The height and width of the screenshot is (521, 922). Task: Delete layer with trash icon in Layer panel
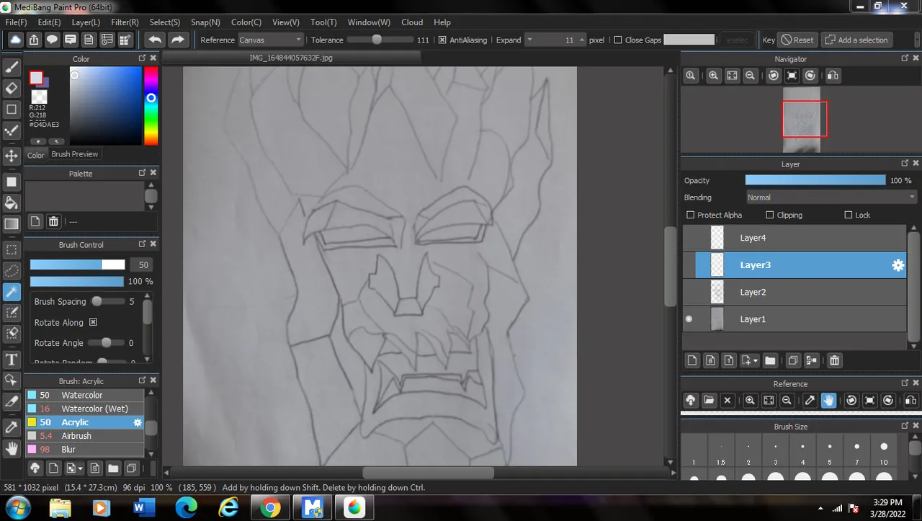(x=834, y=360)
